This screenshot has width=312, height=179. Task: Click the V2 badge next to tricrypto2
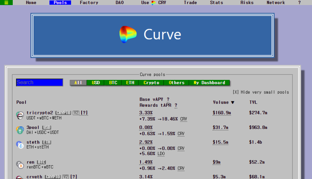point(76,113)
